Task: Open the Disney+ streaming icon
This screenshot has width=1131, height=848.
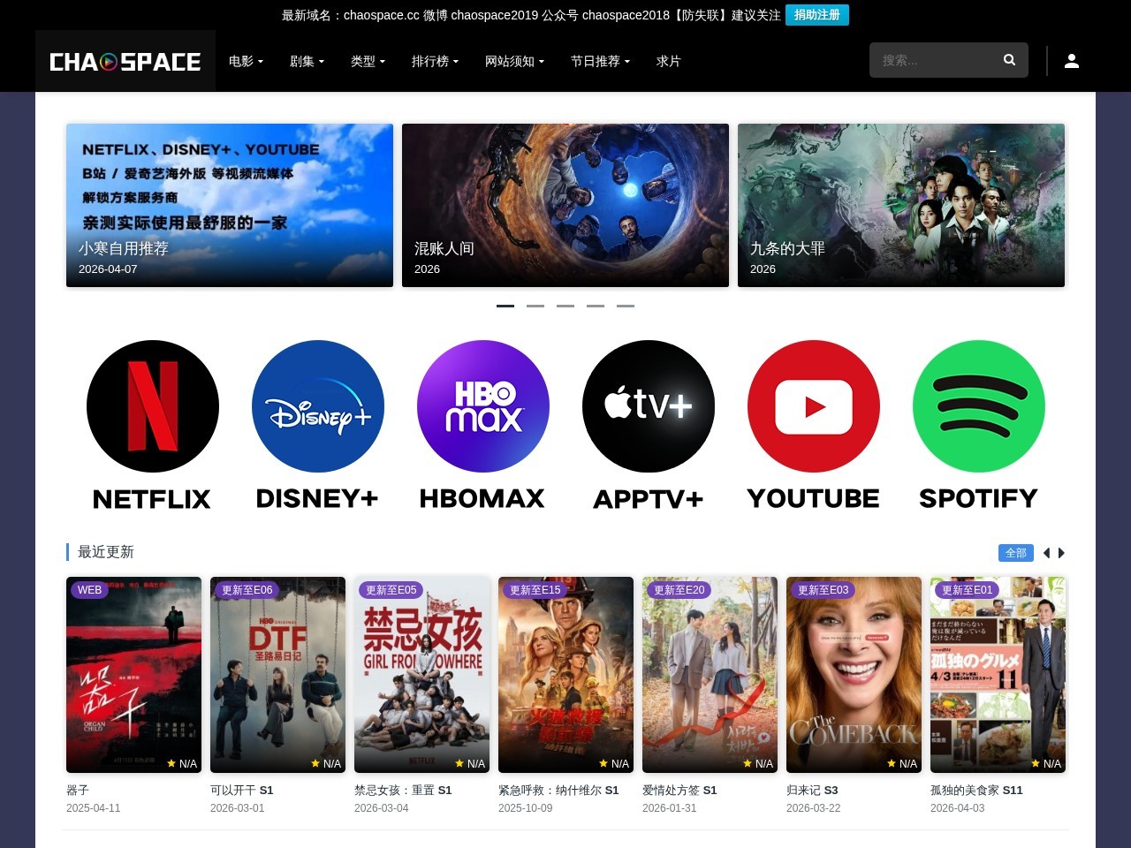Action: [318, 406]
